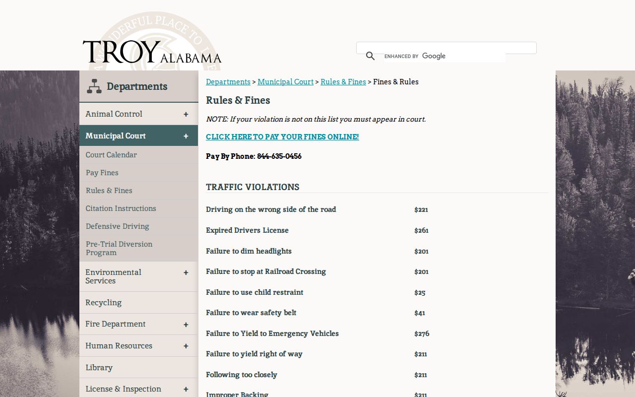Screen dimensions: 635x397
Task: Collapse Municipal Court submenu plus
Action: [x=186, y=136]
